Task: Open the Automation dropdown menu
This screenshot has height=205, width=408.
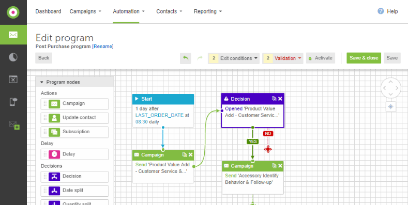Action: pos(129,11)
